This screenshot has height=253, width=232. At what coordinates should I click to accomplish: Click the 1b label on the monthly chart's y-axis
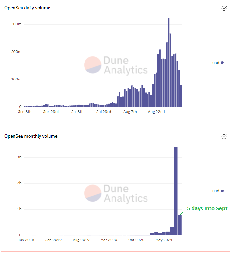[x=19, y=209]
